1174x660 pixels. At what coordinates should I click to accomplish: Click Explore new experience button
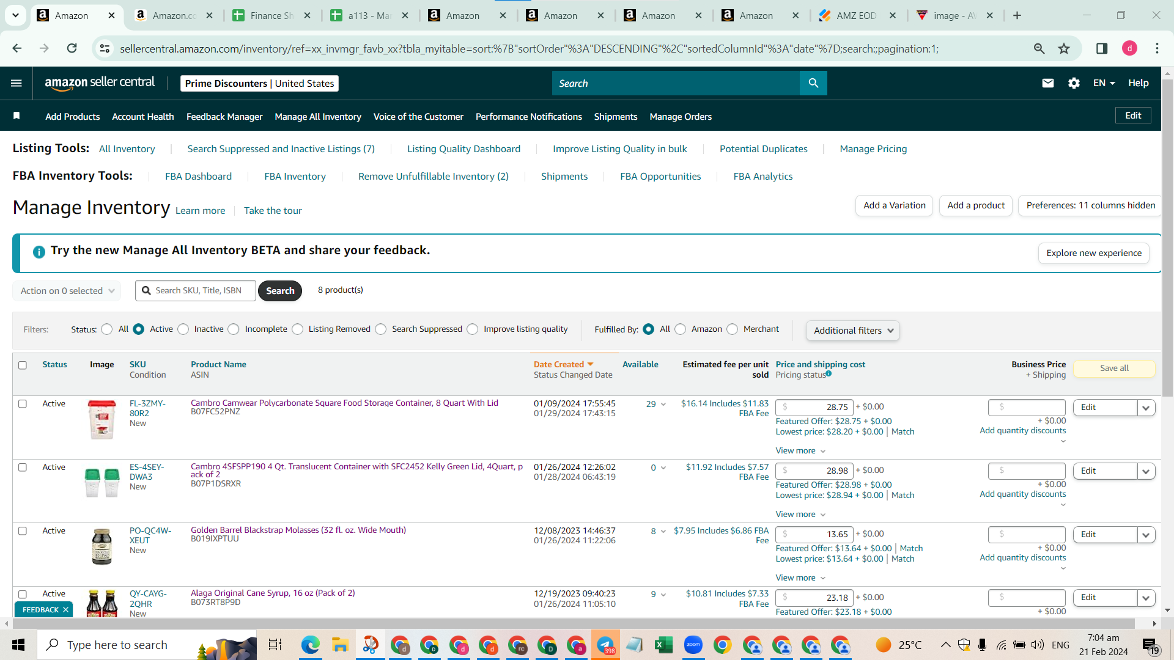point(1094,253)
